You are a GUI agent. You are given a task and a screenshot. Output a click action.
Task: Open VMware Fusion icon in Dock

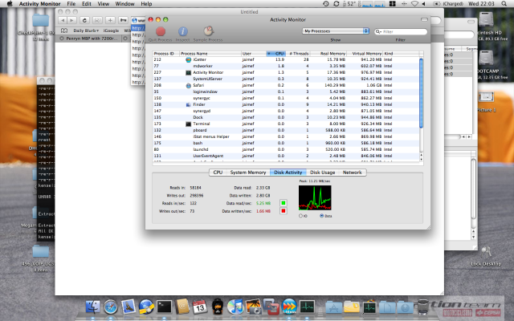pyautogui.click(x=271, y=307)
